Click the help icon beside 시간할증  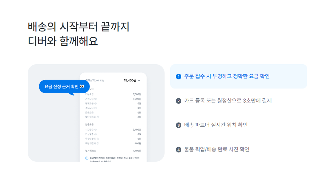96,130
